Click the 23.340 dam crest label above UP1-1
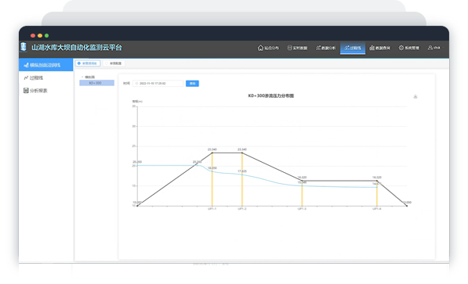 tap(212, 149)
